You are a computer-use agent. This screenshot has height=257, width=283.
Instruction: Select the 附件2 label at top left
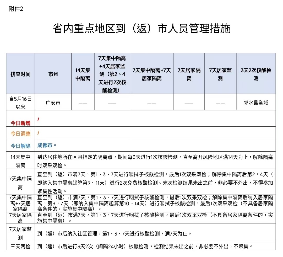[16, 9]
